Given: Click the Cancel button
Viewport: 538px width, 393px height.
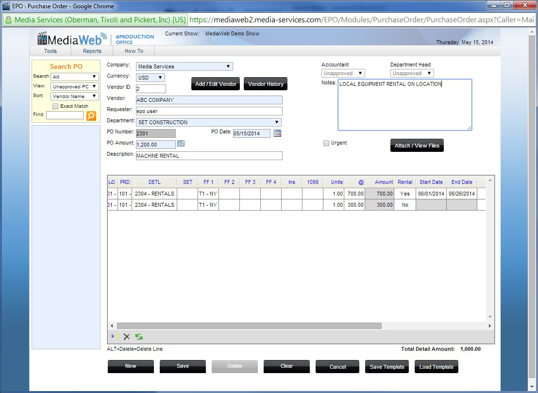Looking at the screenshot, I should pyautogui.click(x=337, y=367).
